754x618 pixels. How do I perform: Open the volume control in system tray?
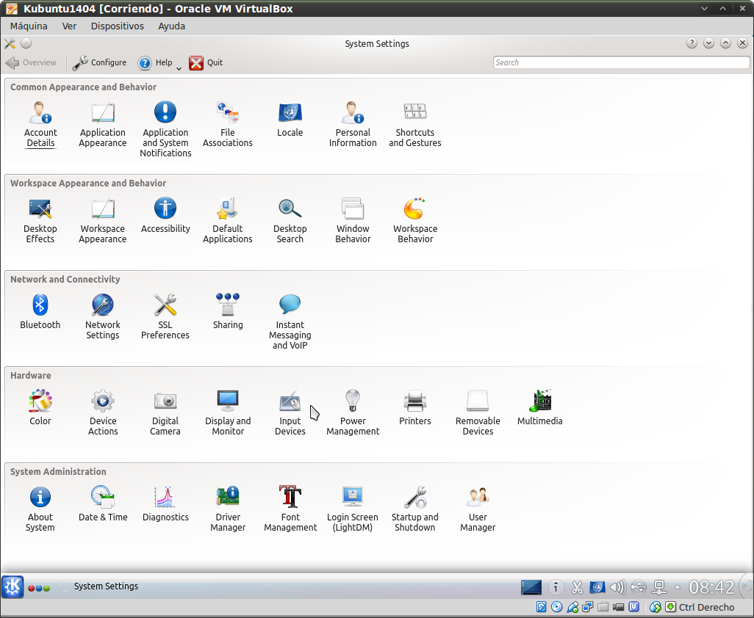click(617, 587)
